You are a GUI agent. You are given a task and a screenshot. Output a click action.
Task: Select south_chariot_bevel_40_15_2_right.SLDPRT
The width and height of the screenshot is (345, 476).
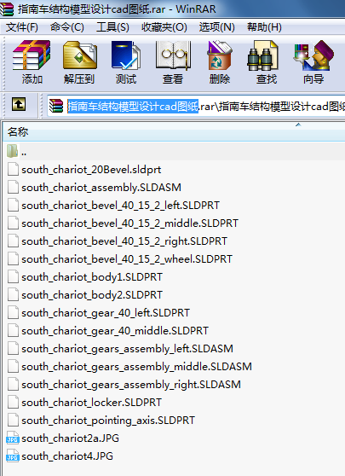click(x=124, y=241)
